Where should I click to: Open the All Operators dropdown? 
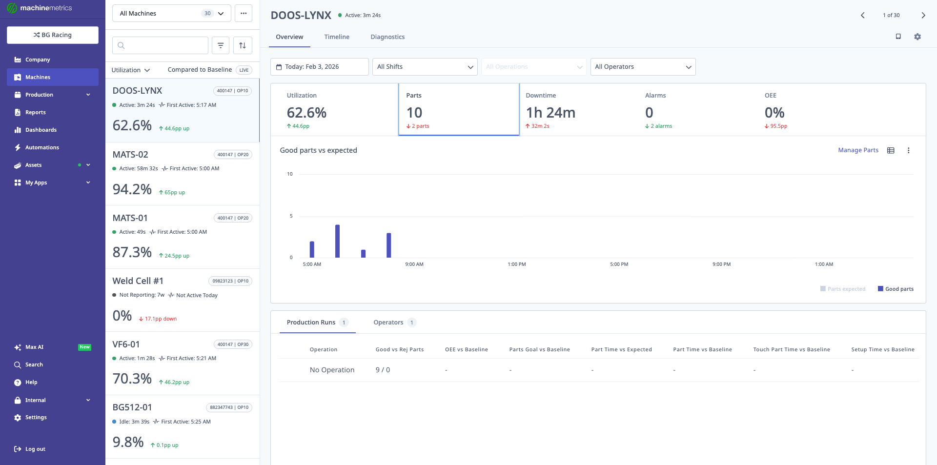tap(643, 67)
